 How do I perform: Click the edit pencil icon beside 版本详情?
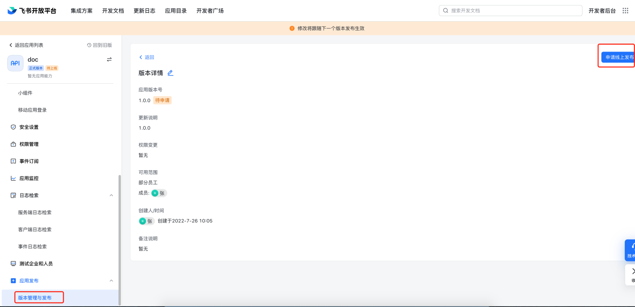(x=170, y=73)
